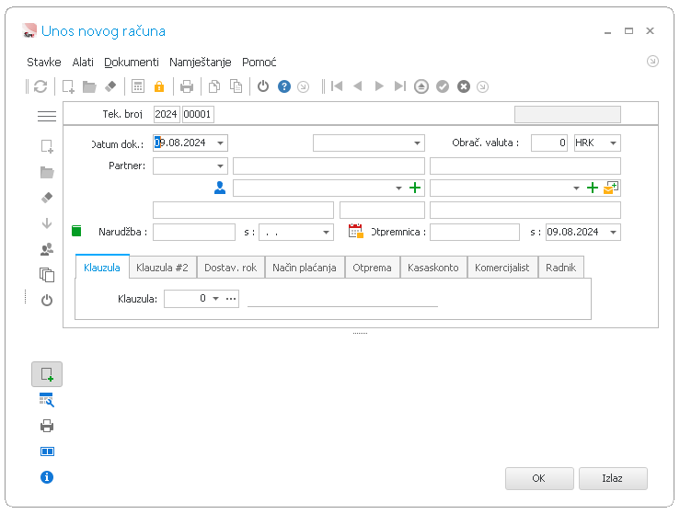Switch to the Klauzula #2 tab
Viewport: 680px width, 514px height.
click(x=162, y=268)
